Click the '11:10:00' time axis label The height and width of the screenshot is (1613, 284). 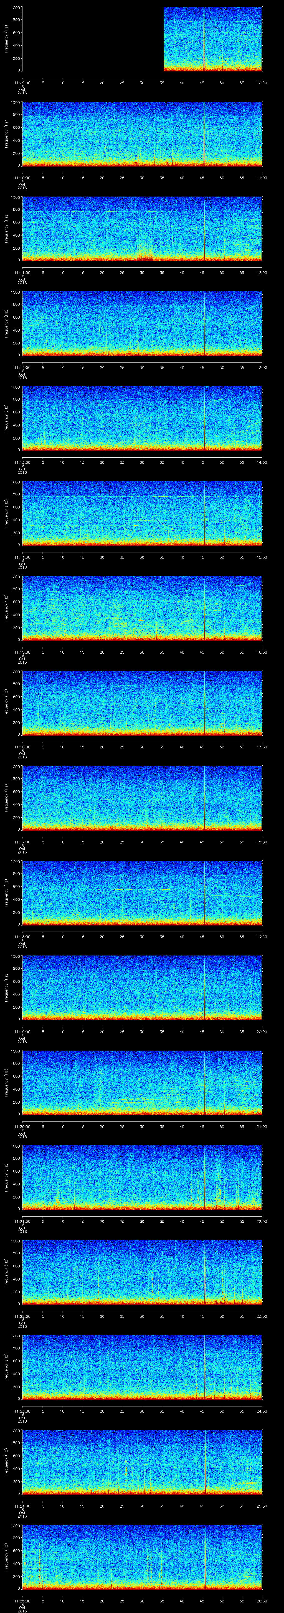22,178
